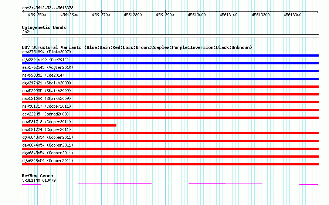Select the red bar under nsv521080

pyautogui.click(x=170, y=102)
